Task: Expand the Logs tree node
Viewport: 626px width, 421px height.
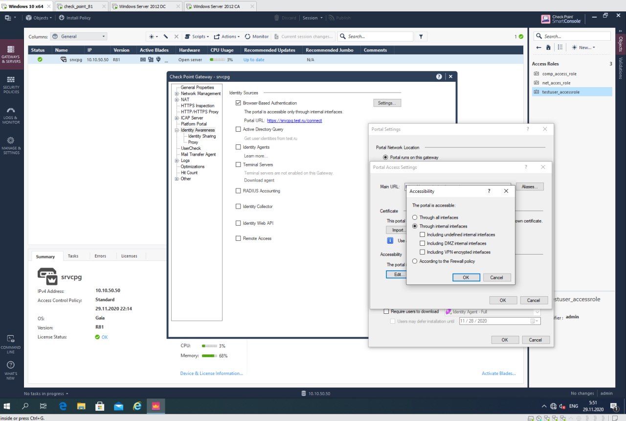Action: [177, 161]
